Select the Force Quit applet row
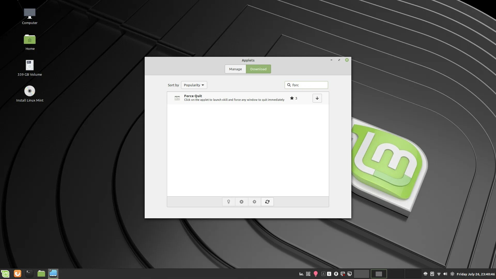 [233, 98]
